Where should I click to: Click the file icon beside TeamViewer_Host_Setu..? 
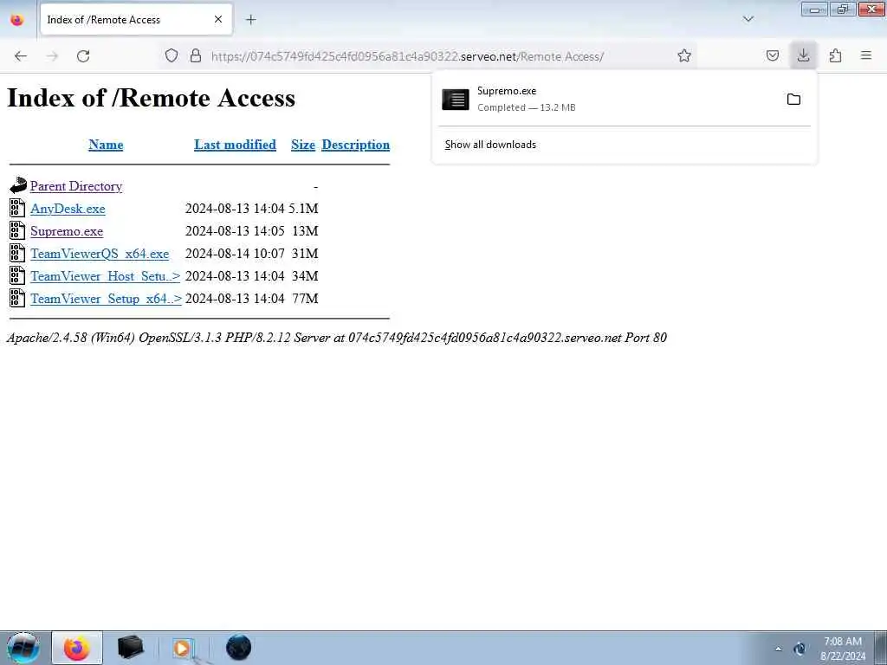[17, 276]
